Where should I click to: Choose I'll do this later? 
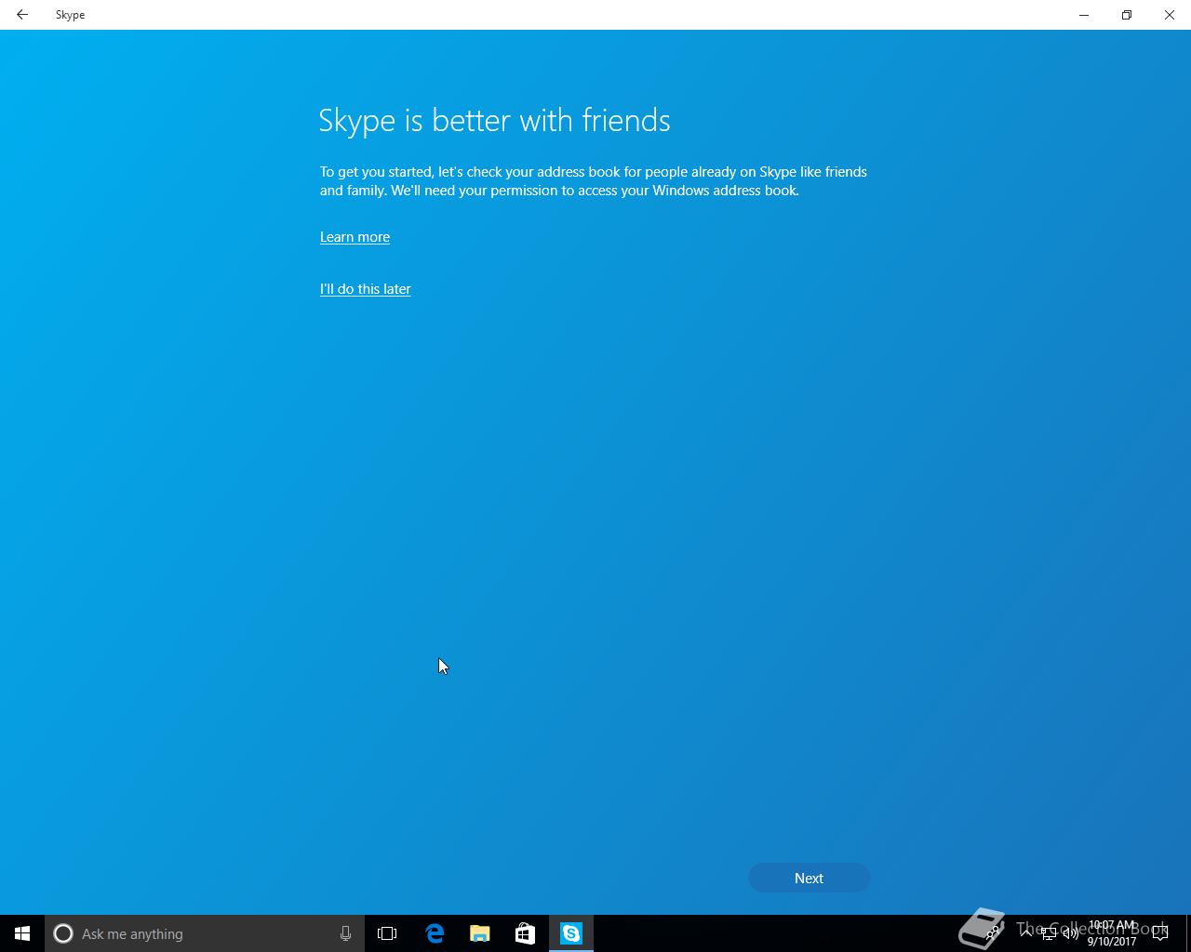[x=365, y=289]
